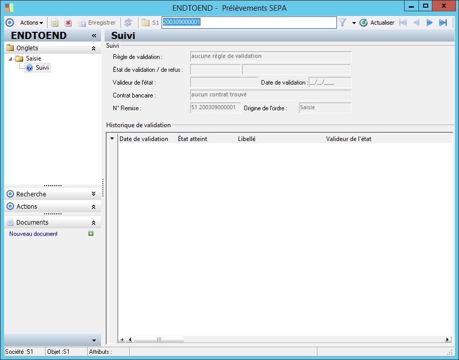Go to the last record
459x360 pixels.
(x=443, y=23)
